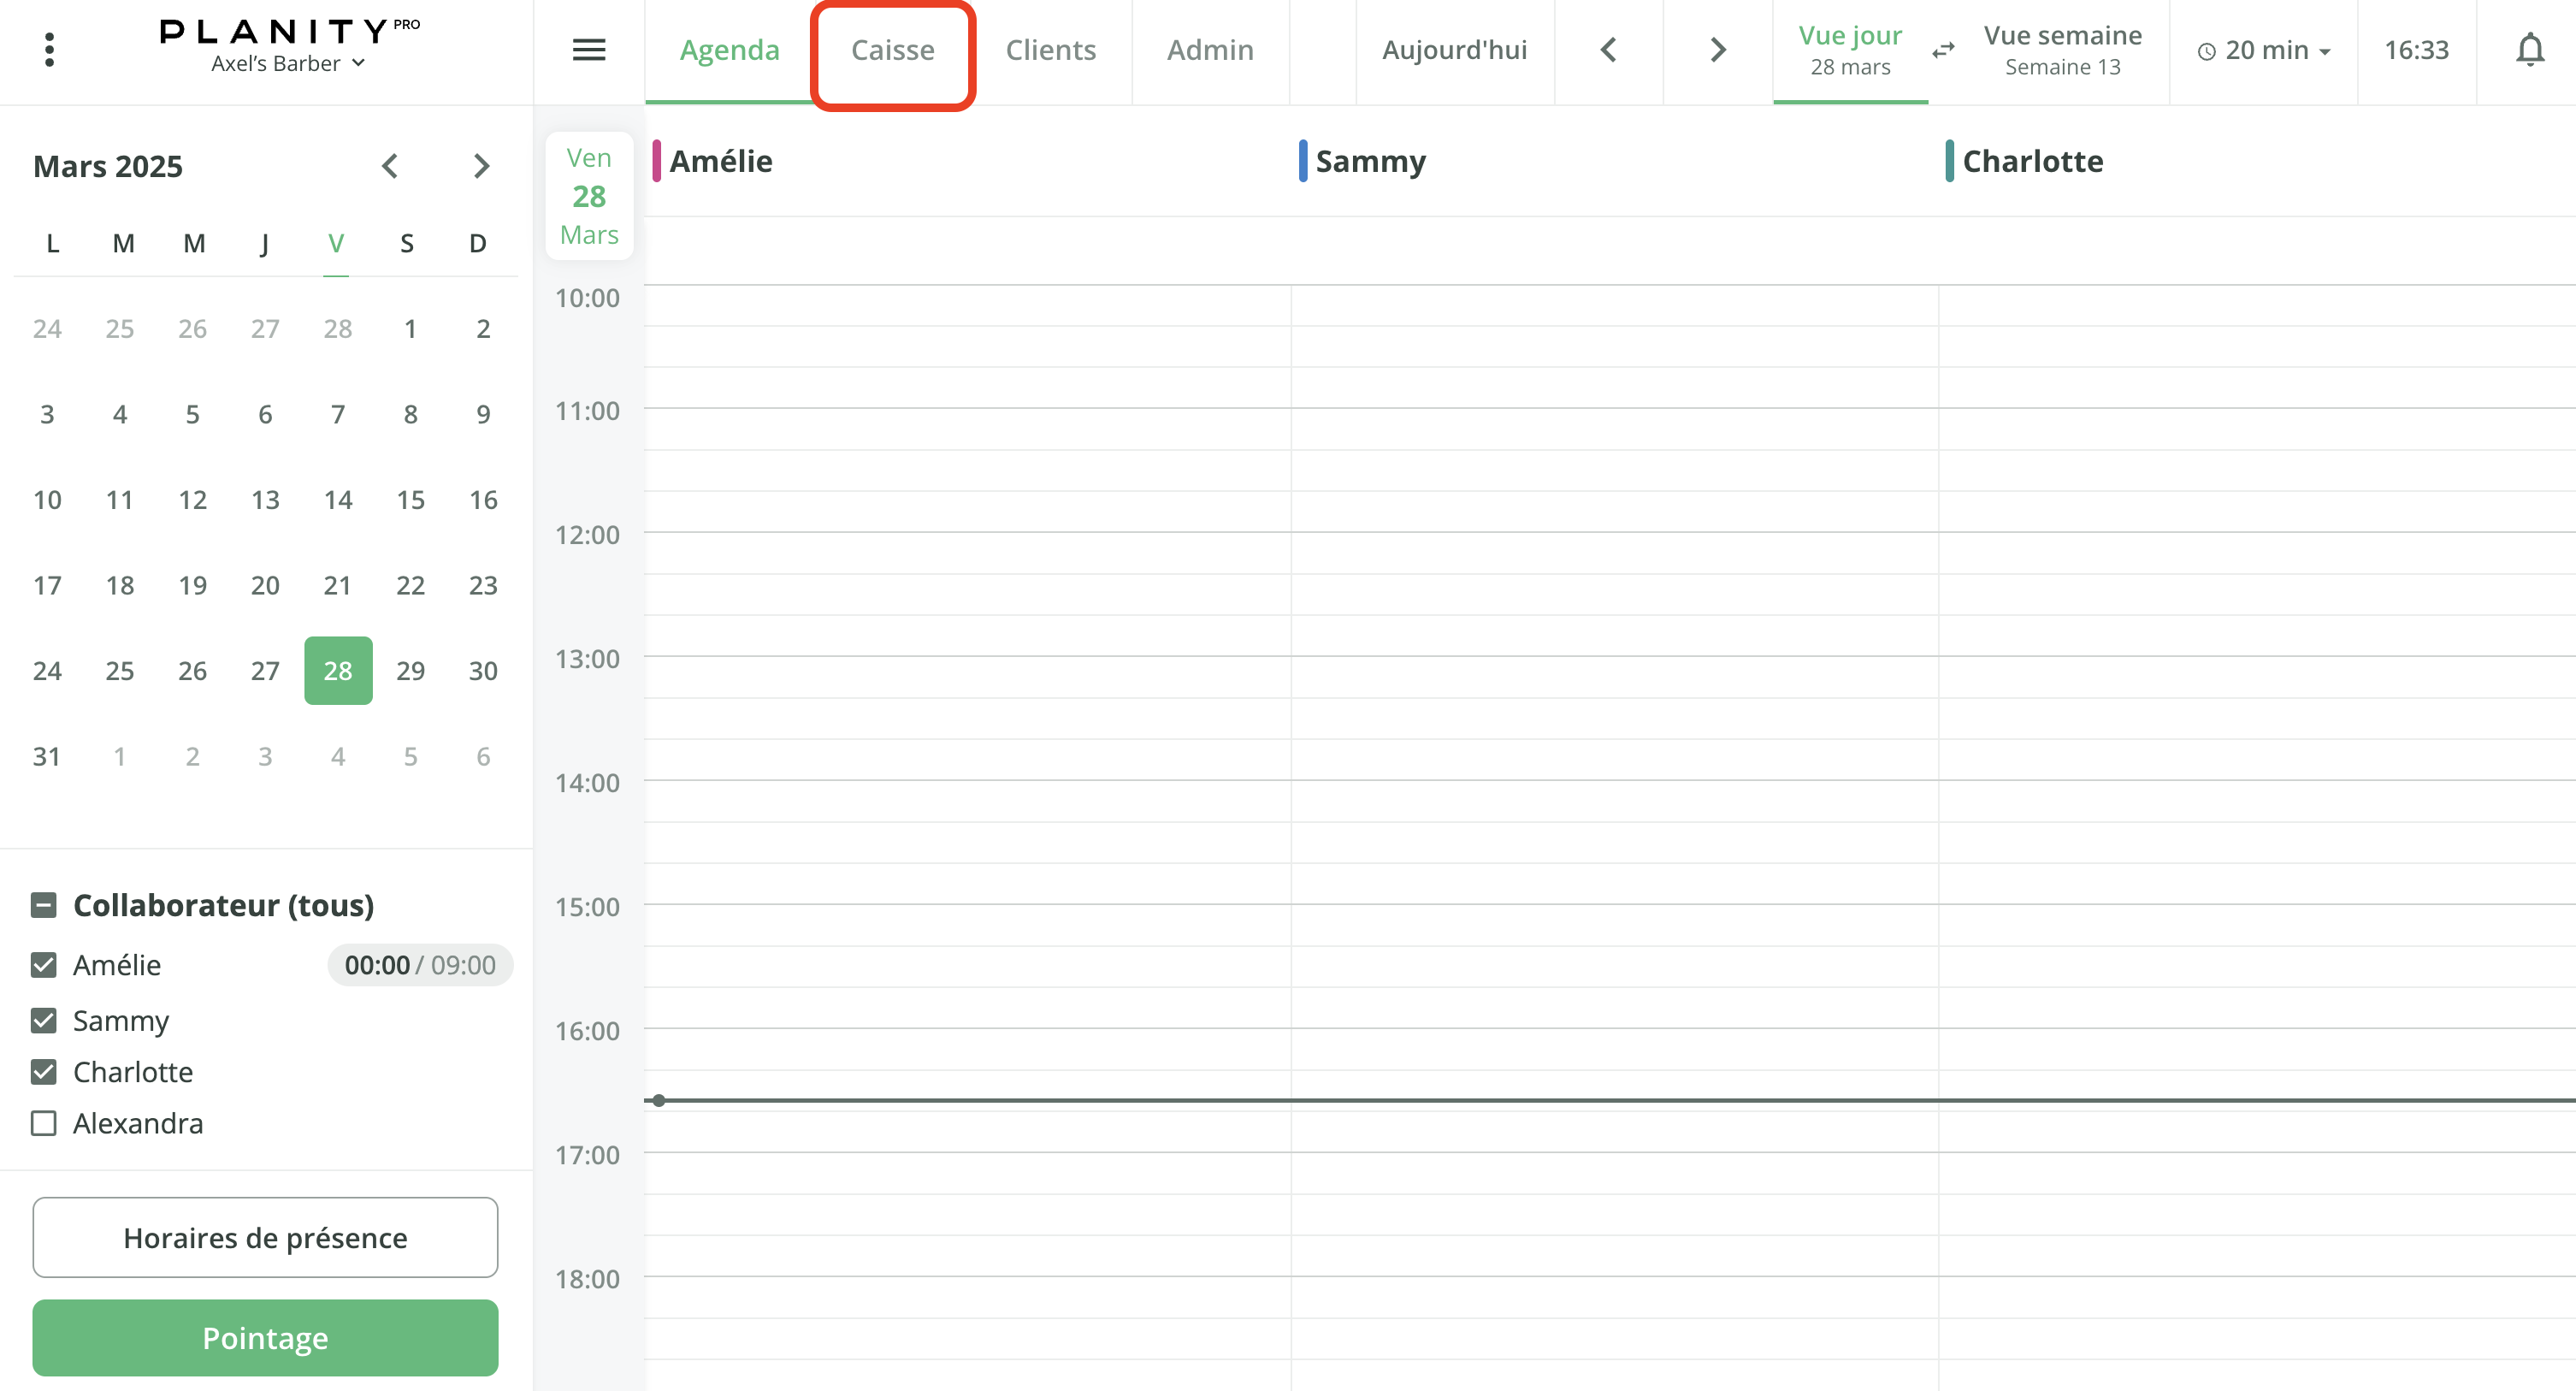Open the Caisse tab
2576x1391 pixels.
[892, 50]
